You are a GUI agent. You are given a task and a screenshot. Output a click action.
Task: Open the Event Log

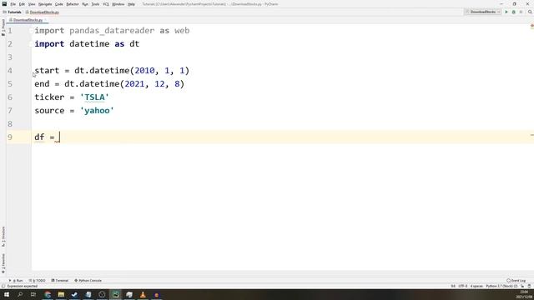[516, 281]
